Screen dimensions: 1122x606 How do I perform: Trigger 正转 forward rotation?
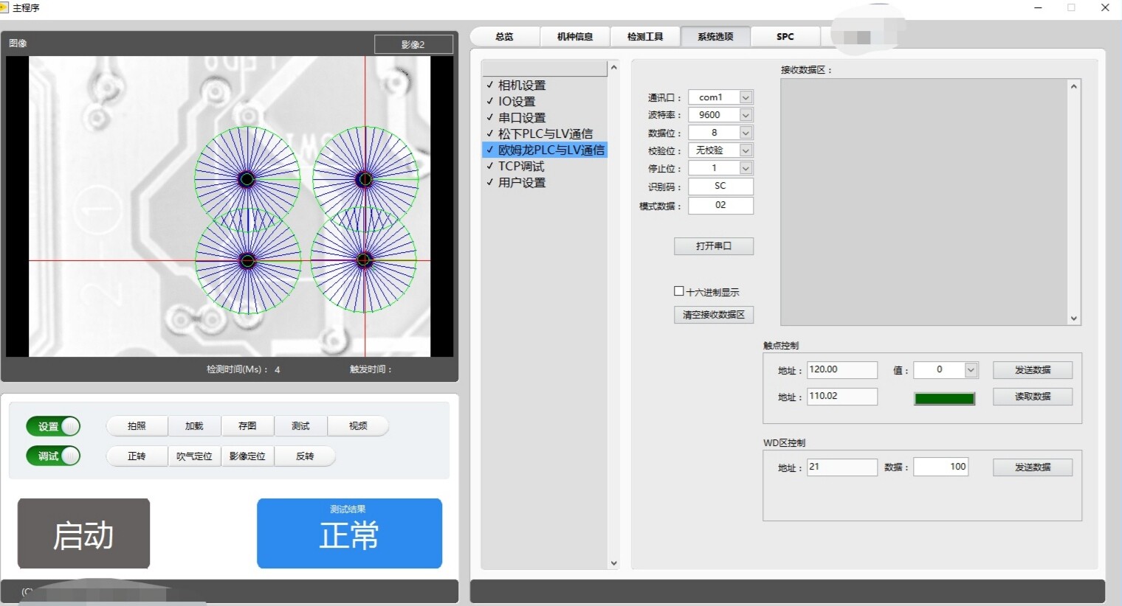click(x=137, y=456)
